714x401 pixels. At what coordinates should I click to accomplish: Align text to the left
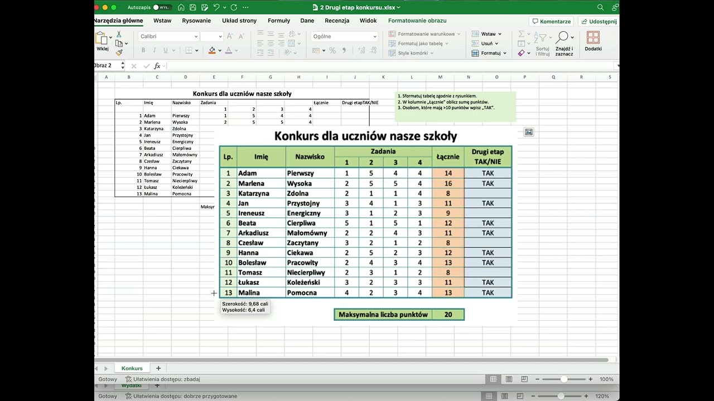click(x=260, y=43)
